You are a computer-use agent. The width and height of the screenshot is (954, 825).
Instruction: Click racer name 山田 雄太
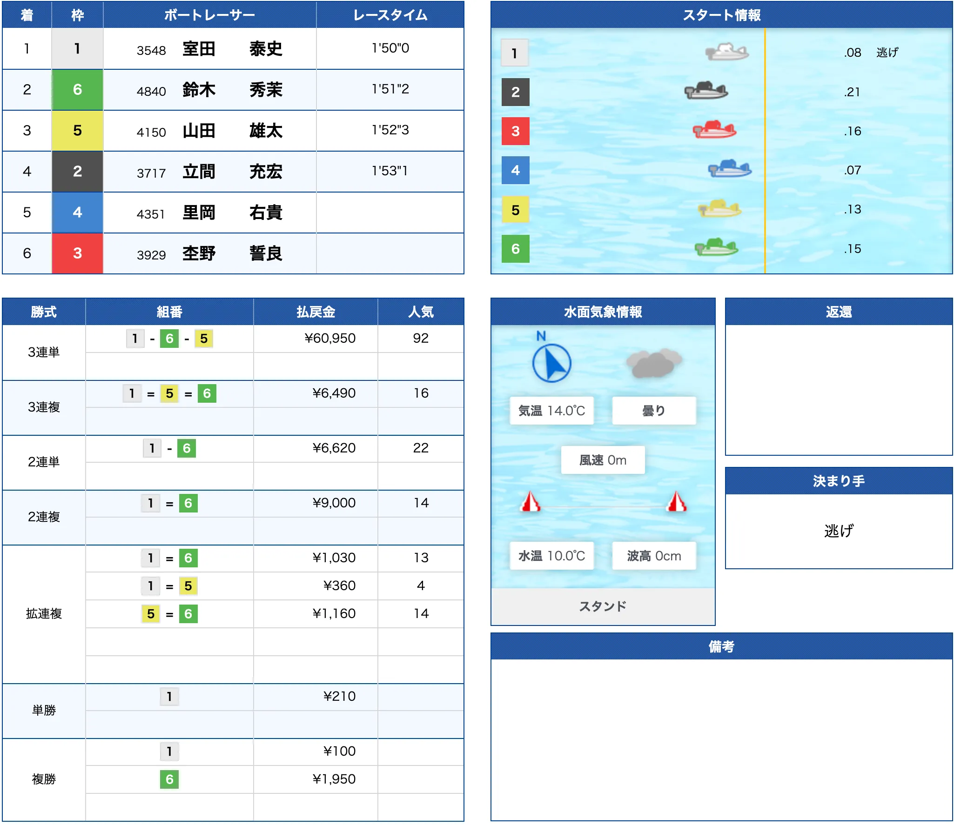[x=232, y=131]
